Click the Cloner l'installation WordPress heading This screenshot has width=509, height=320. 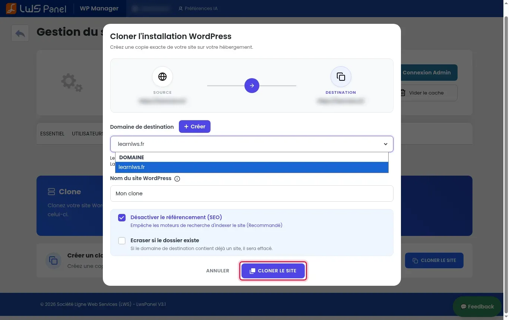(171, 36)
